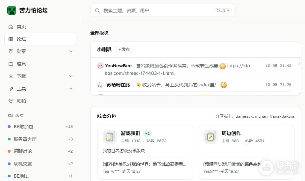The image size is (305, 181).
Task: Click YesNewBee's avatar in 小喇叭
Action: click(100, 65)
